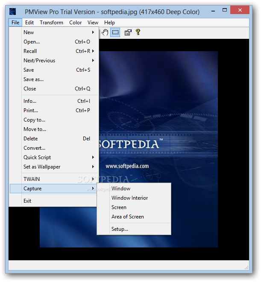Open Convert... from the File menu

[54, 148]
